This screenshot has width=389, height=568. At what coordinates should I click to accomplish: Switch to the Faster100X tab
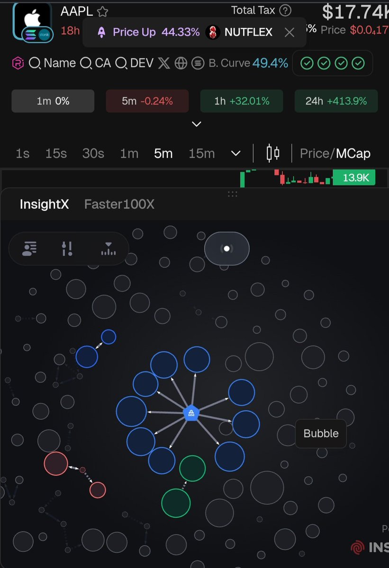(x=119, y=204)
